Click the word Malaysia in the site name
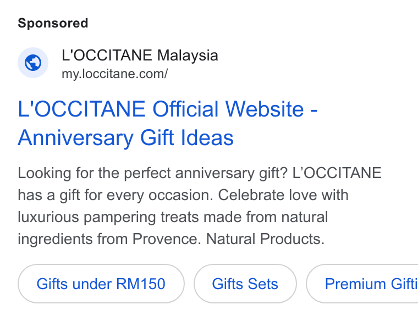This screenshot has width=418, height=321. click(x=188, y=56)
